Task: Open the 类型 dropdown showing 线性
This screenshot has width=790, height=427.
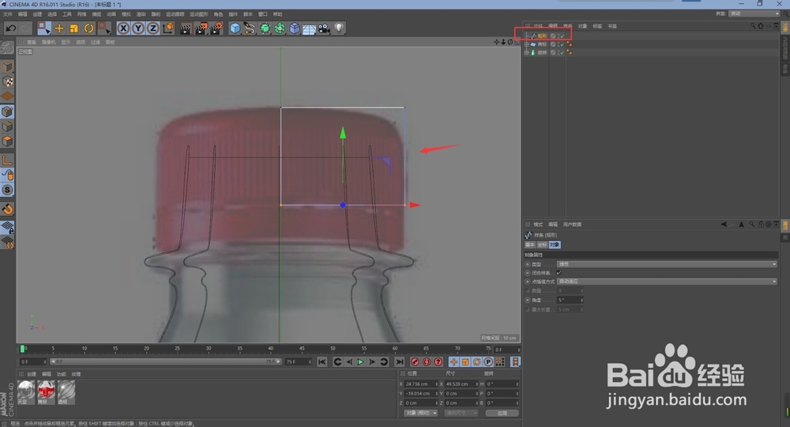Action: click(x=667, y=264)
